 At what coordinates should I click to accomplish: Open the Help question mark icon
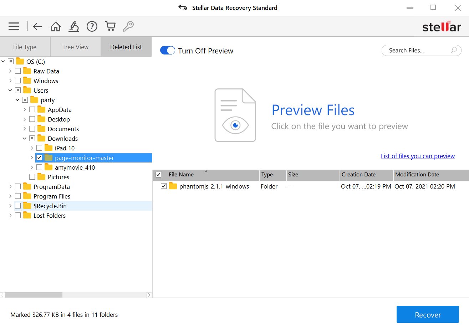point(92,26)
